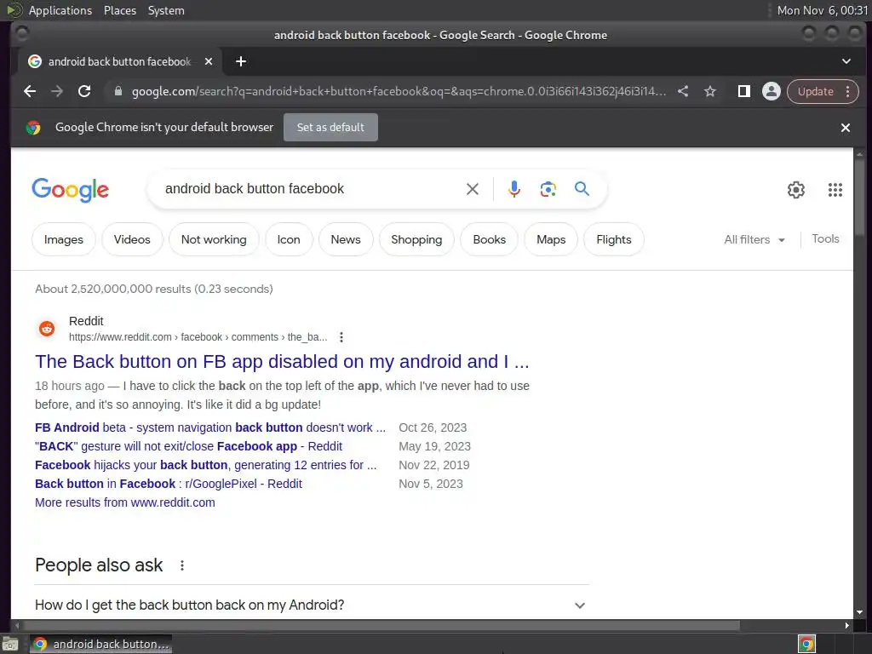Click Chrome icon in bottom panel tray
The image size is (872, 654).
[806, 644]
